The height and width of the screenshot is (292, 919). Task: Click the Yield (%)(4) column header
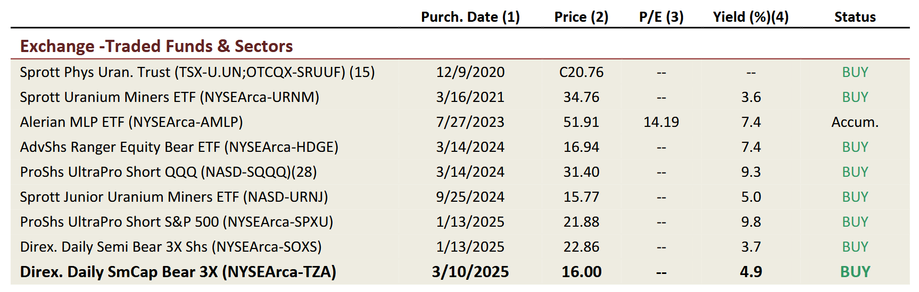coord(750,17)
